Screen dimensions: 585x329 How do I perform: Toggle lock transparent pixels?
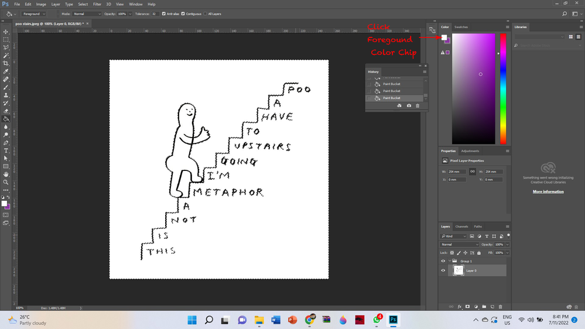click(x=452, y=253)
